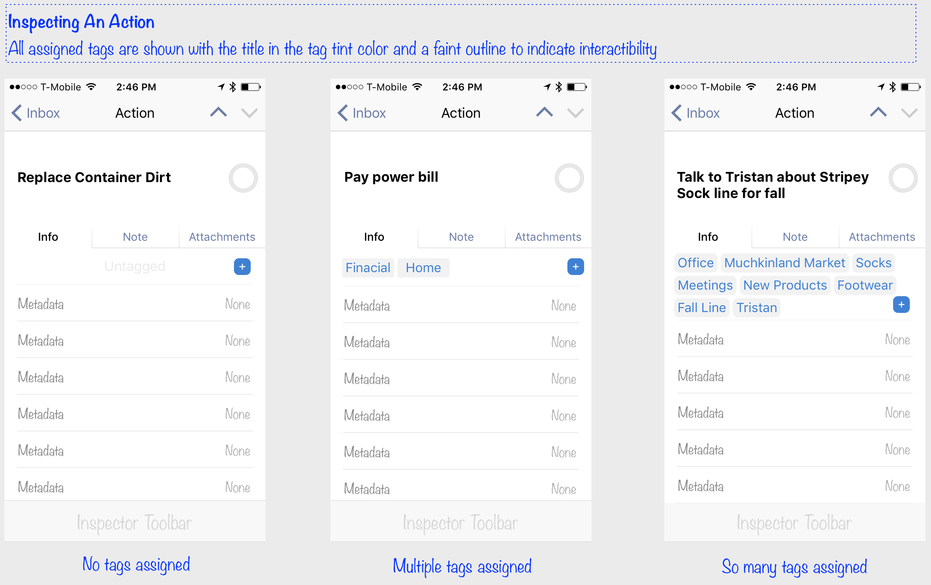Tap first Metadata row under Finacial tag
This screenshot has width=931, height=585.
[461, 305]
